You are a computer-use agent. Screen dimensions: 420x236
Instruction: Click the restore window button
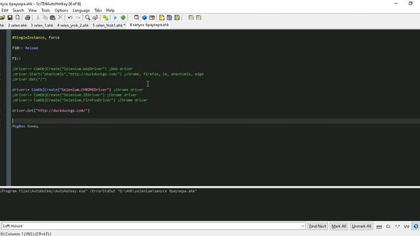pyautogui.click(x=410, y=3)
